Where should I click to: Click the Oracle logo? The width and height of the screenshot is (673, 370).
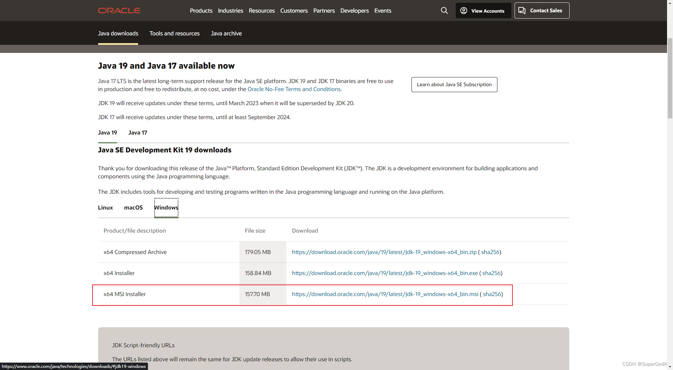pos(119,11)
